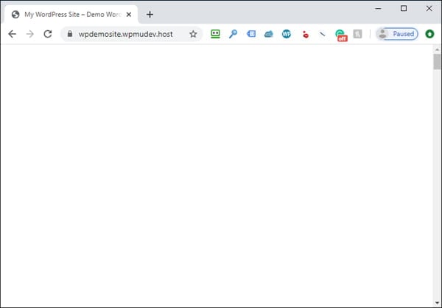Minimize the browser window
Image resolution: width=442 pixels, height=308 pixels.
(x=378, y=8)
